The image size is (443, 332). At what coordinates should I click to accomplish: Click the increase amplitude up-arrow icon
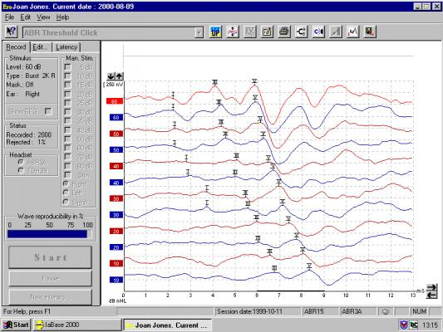pos(120,76)
